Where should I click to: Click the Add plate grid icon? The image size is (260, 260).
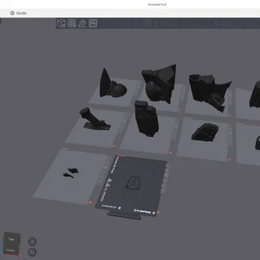point(71,23)
